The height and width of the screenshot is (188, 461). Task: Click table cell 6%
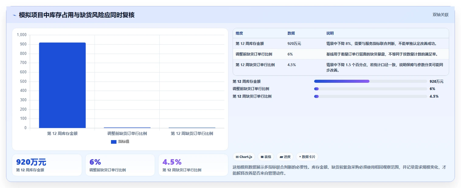290,54
